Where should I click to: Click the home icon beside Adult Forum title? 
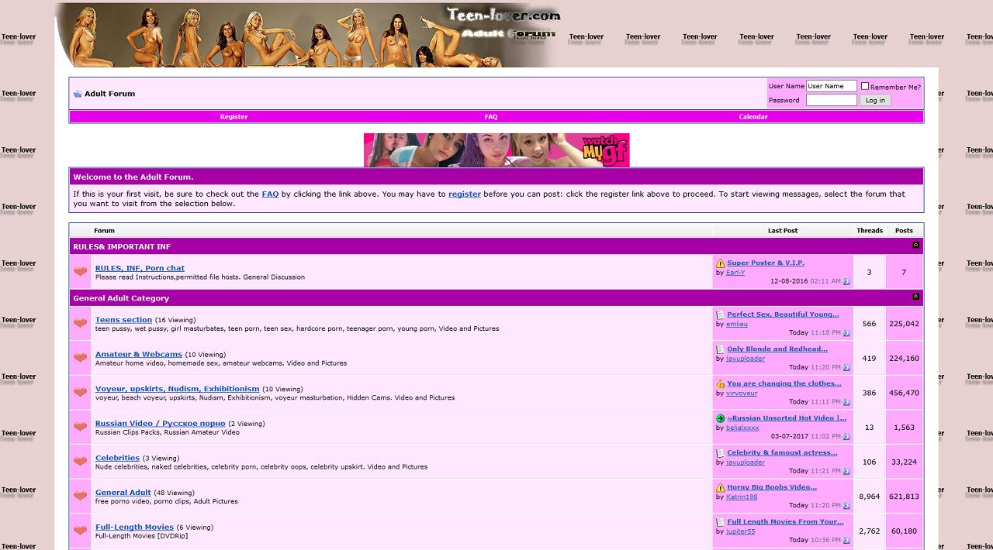tap(78, 94)
